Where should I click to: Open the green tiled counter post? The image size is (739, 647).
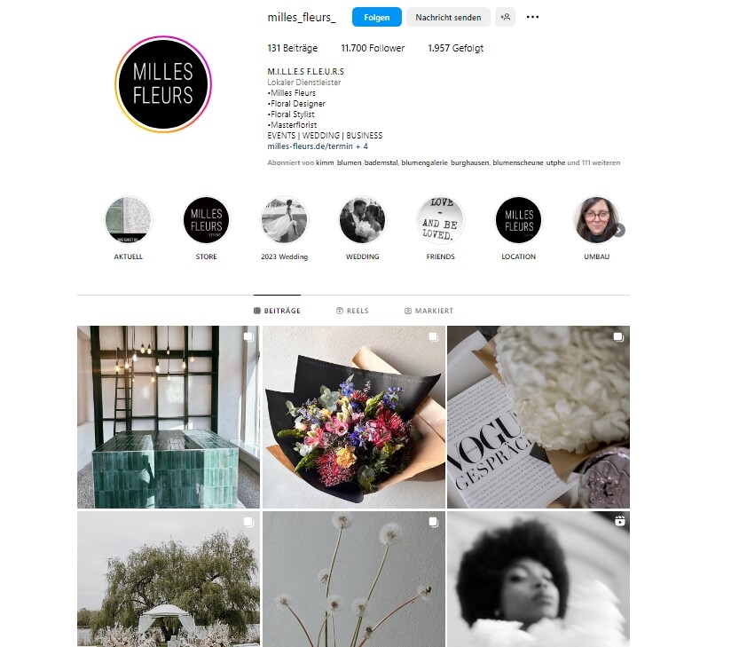tap(169, 417)
